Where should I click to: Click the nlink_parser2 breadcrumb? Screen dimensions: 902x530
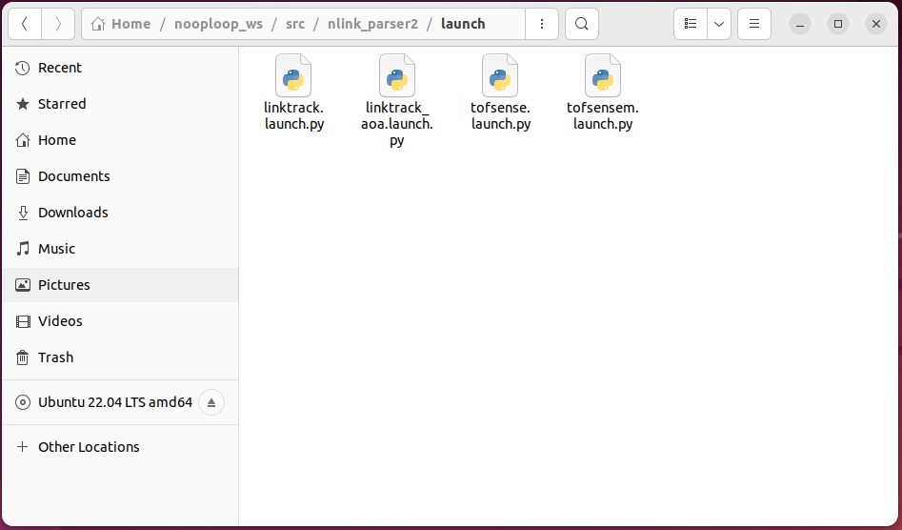click(x=372, y=24)
